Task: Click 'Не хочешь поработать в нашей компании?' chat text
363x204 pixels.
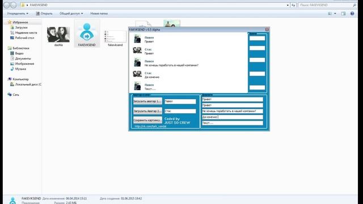Action: (x=171, y=65)
